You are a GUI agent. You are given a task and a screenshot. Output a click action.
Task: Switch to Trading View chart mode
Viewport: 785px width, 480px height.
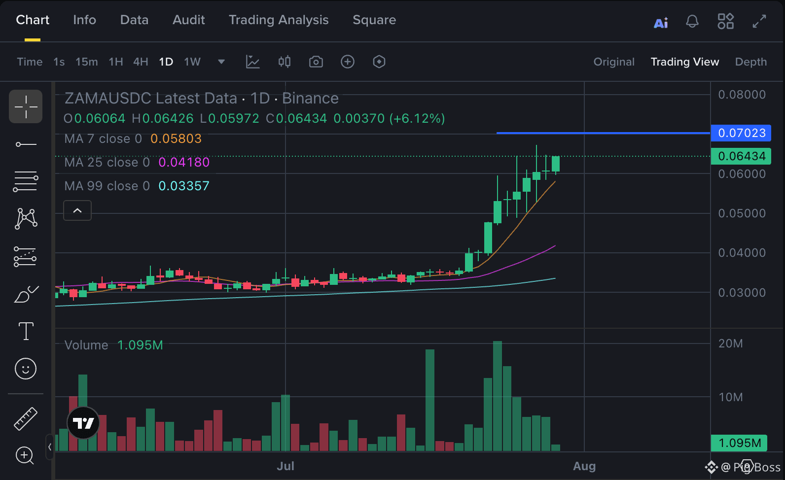point(685,62)
